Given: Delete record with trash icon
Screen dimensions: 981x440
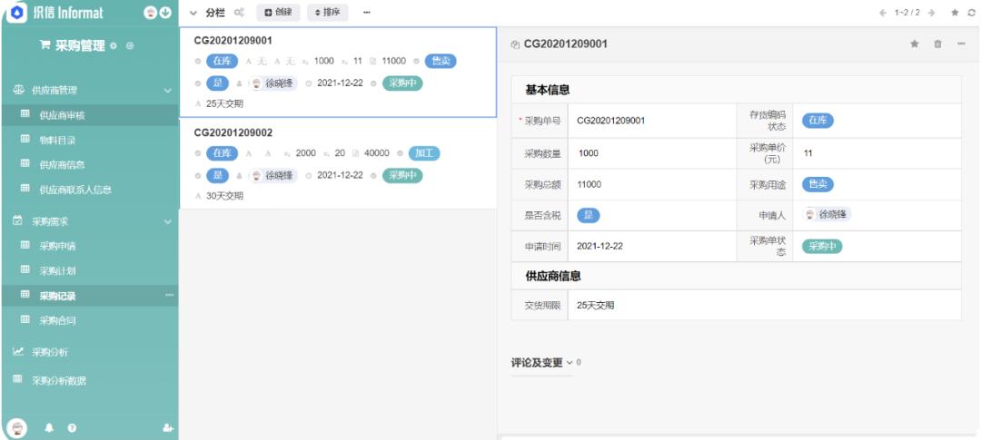Looking at the screenshot, I should tap(937, 44).
